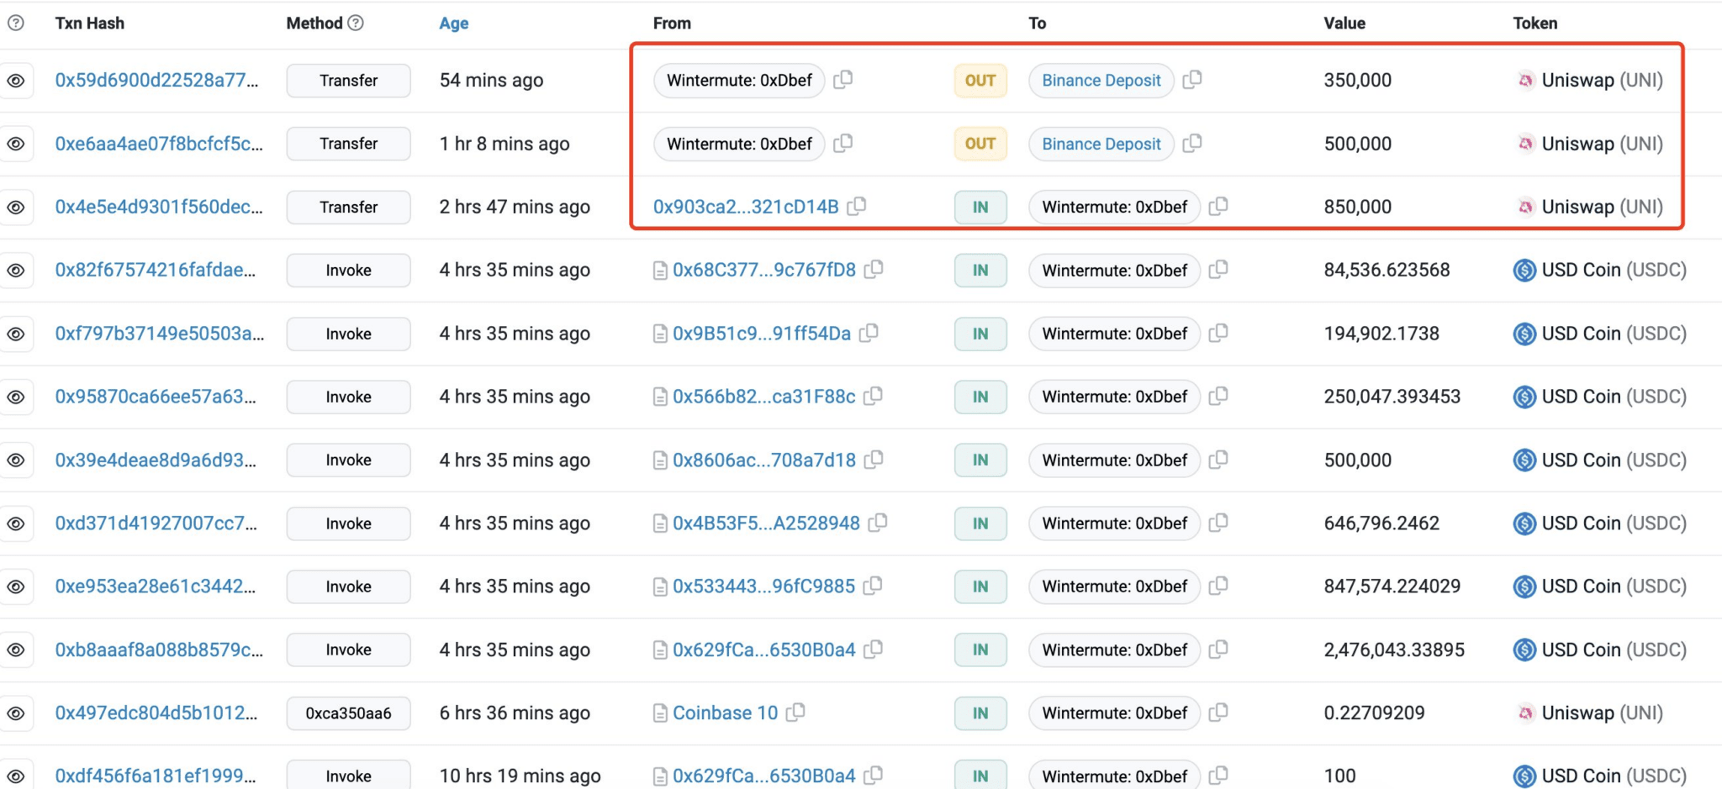Click Uniswap (UNI) token in 0.22709209 row
The height and width of the screenshot is (789, 1722).
(x=1602, y=713)
